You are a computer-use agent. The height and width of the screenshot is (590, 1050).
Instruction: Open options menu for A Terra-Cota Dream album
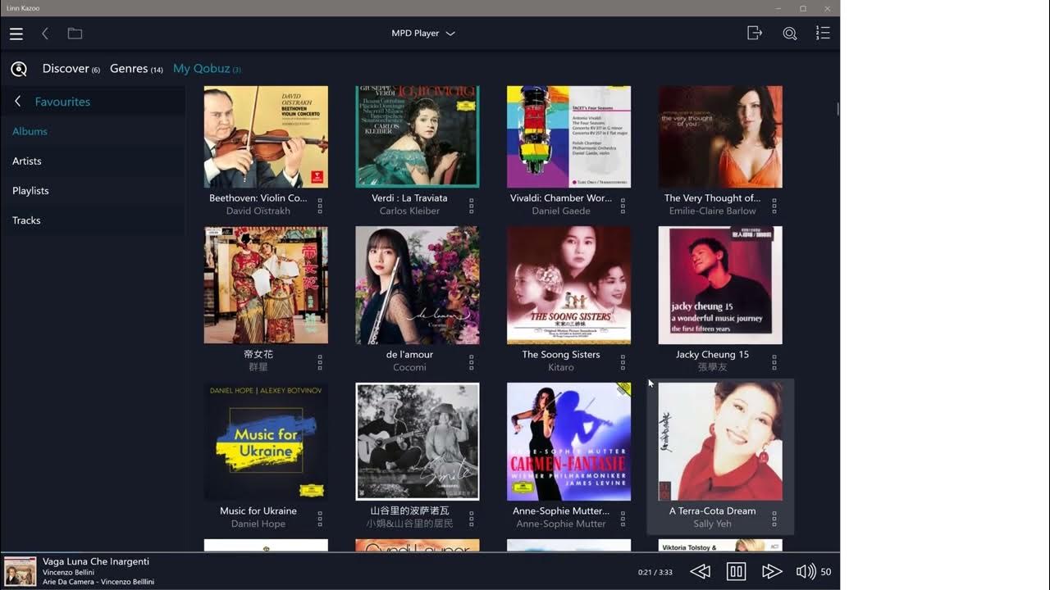coord(774,518)
